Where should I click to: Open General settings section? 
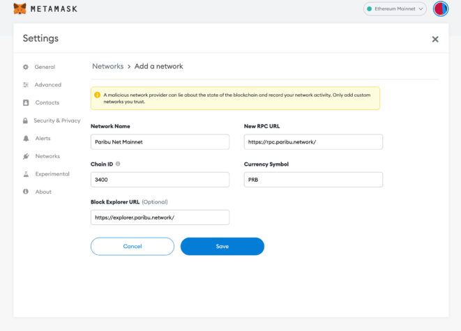[x=45, y=67]
